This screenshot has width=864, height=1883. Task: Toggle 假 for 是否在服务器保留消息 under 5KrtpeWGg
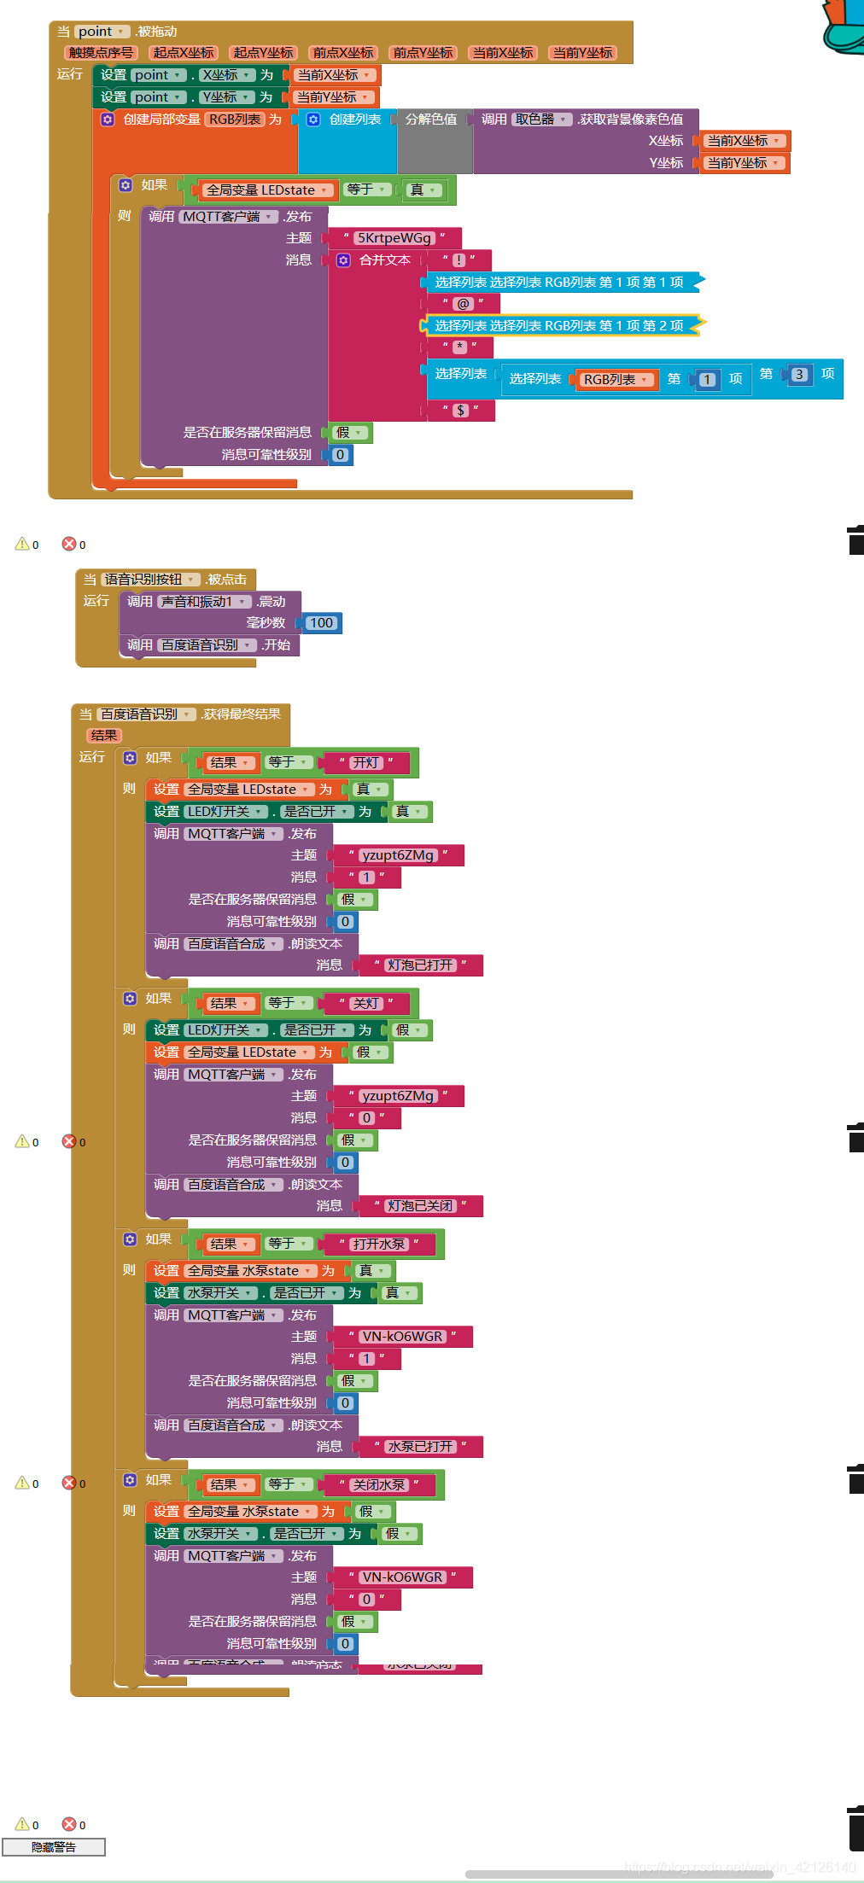350,433
